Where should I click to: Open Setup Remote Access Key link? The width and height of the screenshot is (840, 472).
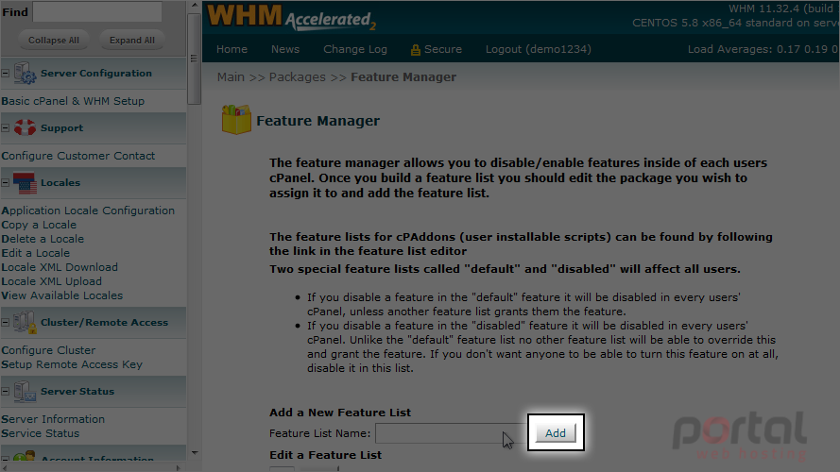coord(72,364)
